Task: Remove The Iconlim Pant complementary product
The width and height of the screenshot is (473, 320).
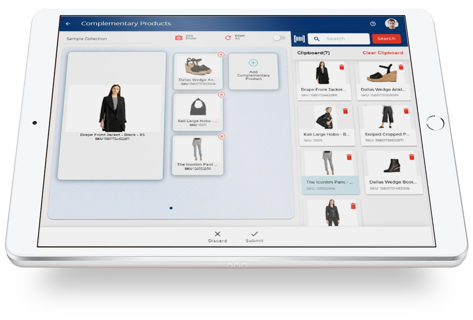Action: pos(222,136)
